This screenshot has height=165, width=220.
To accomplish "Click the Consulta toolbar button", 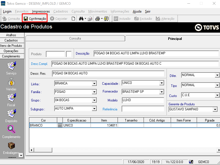I will (x=11, y=19).
